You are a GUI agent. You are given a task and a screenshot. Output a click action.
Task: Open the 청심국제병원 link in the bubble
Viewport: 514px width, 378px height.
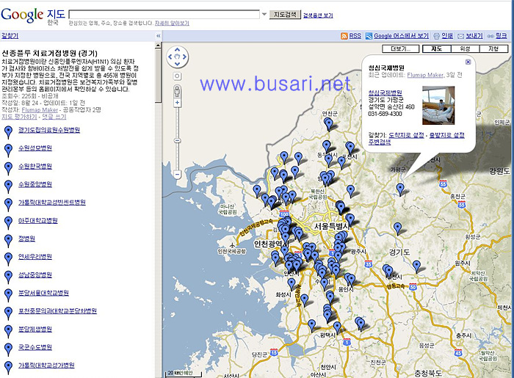click(385, 92)
